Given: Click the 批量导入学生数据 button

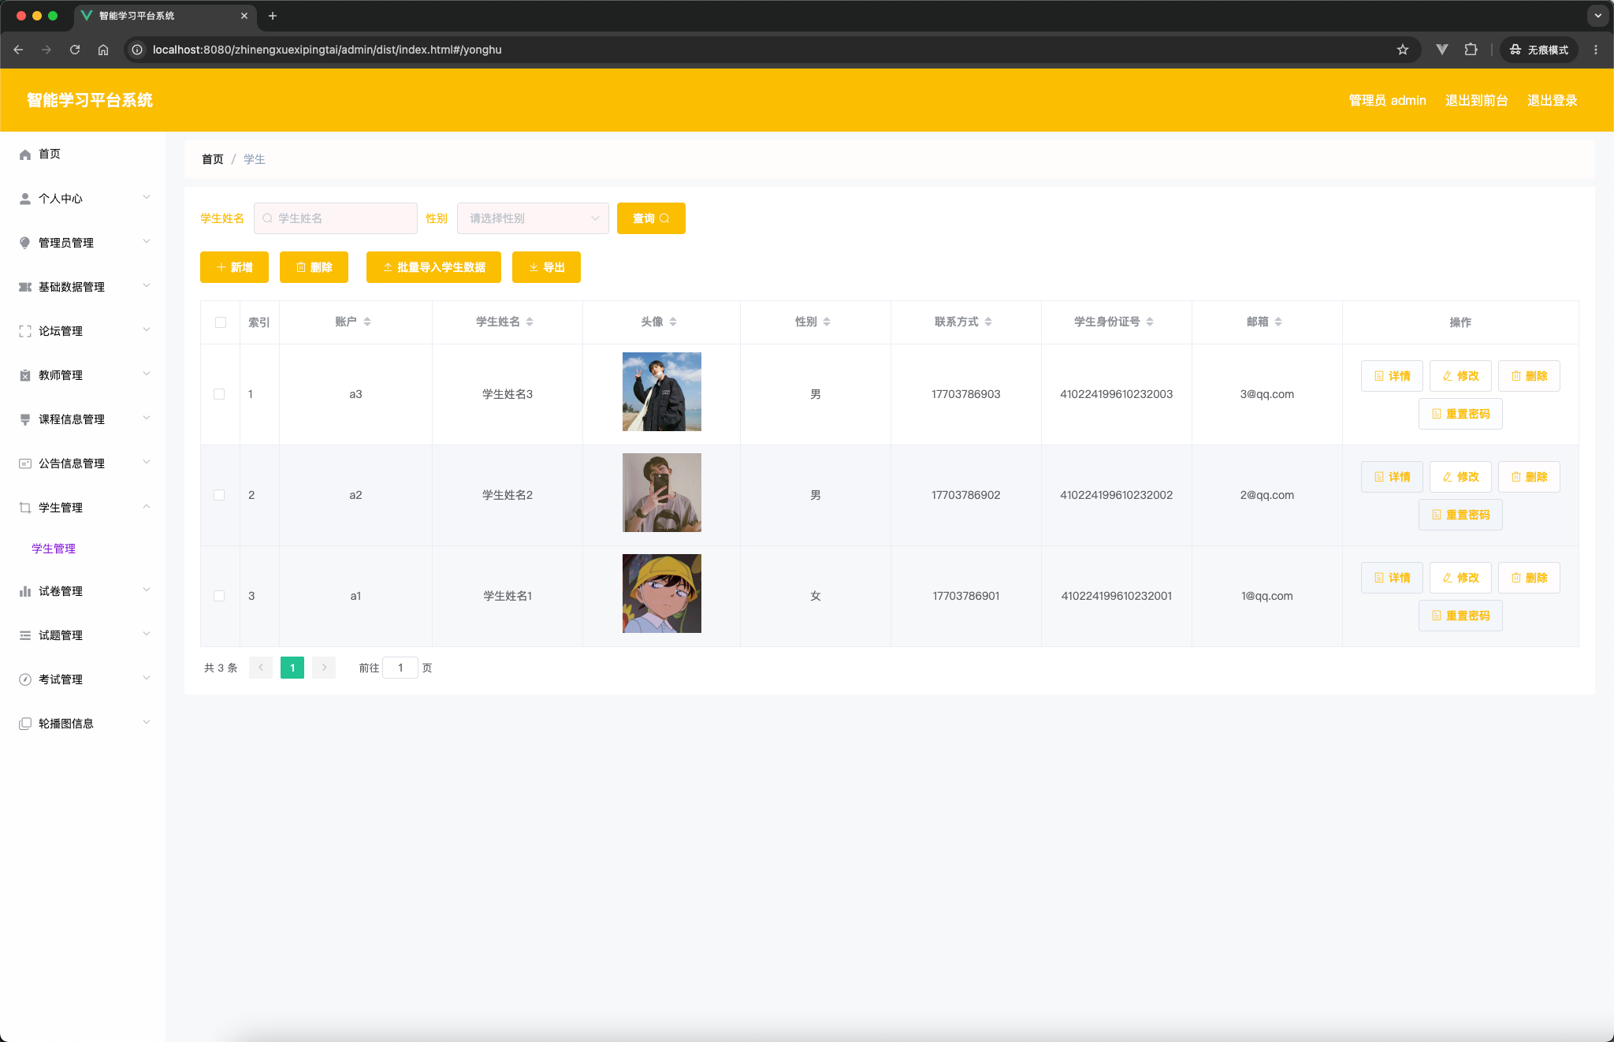Looking at the screenshot, I should [433, 267].
